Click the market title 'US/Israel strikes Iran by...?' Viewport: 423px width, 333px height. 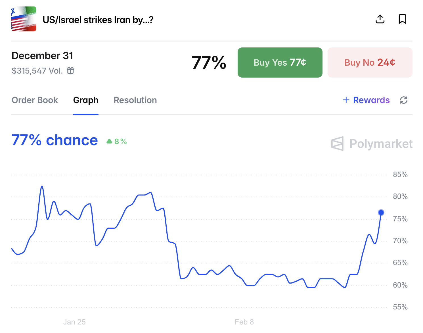(98, 20)
